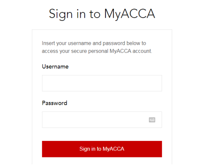The height and width of the screenshot is (167, 214).
Task: Select the on-screen keyboard icon
Action: (x=152, y=120)
